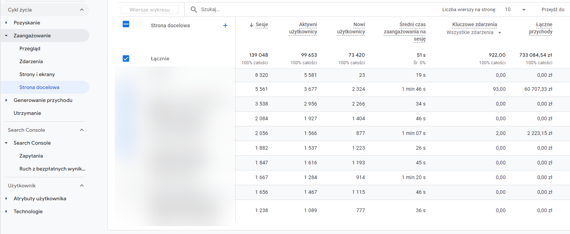Click the search magnifier icon
Image resolution: width=570 pixels, height=234 pixels.
point(194,10)
